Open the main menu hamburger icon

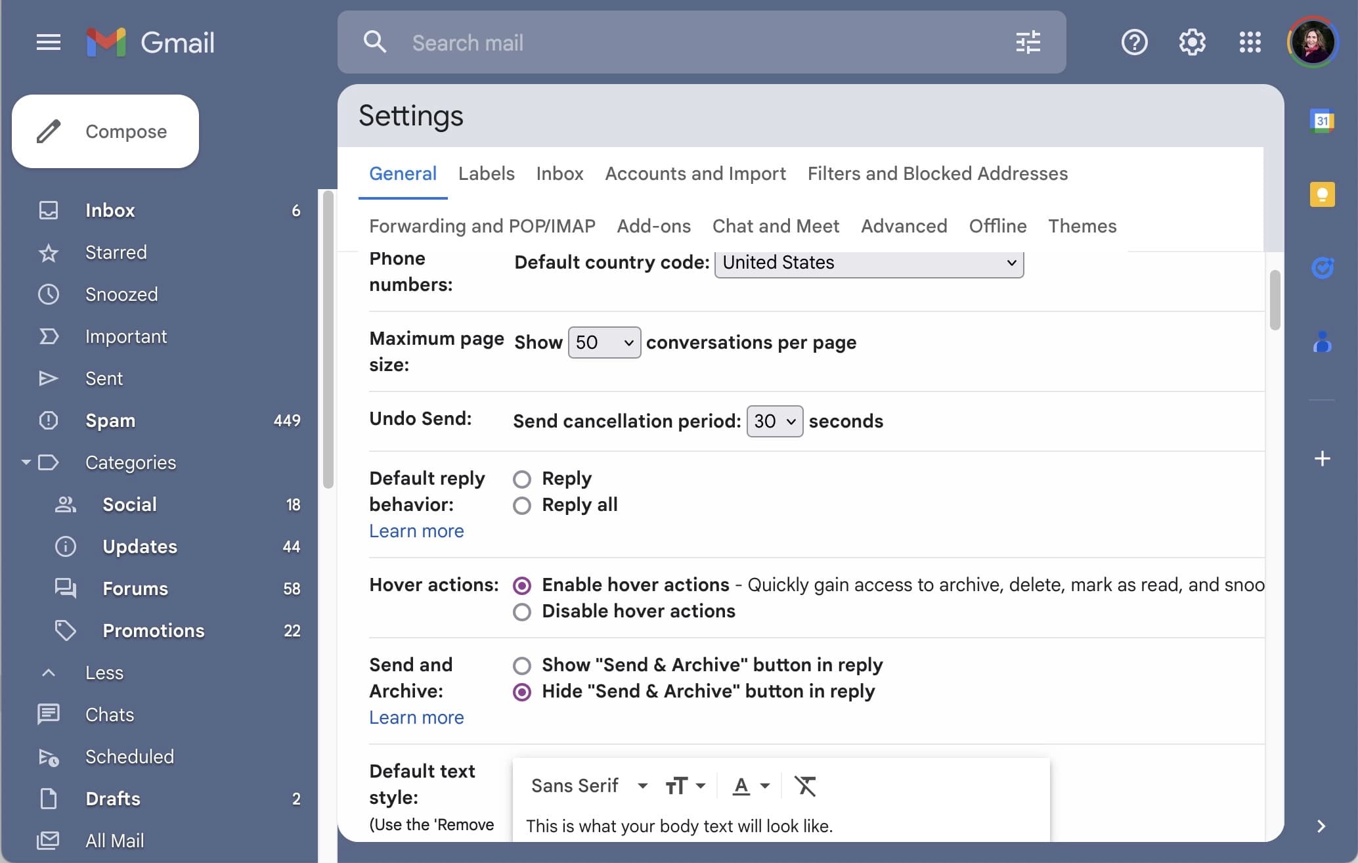[48, 43]
